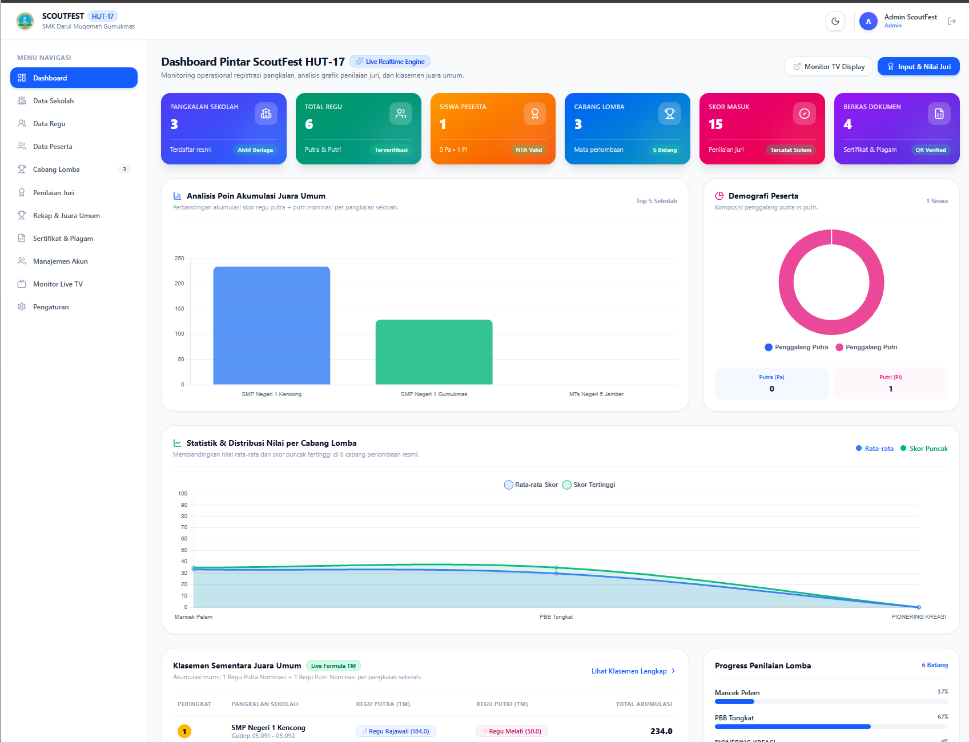The width and height of the screenshot is (969, 742).
Task: Toggle the Skor Tertinggi legend series
Action: point(589,485)
